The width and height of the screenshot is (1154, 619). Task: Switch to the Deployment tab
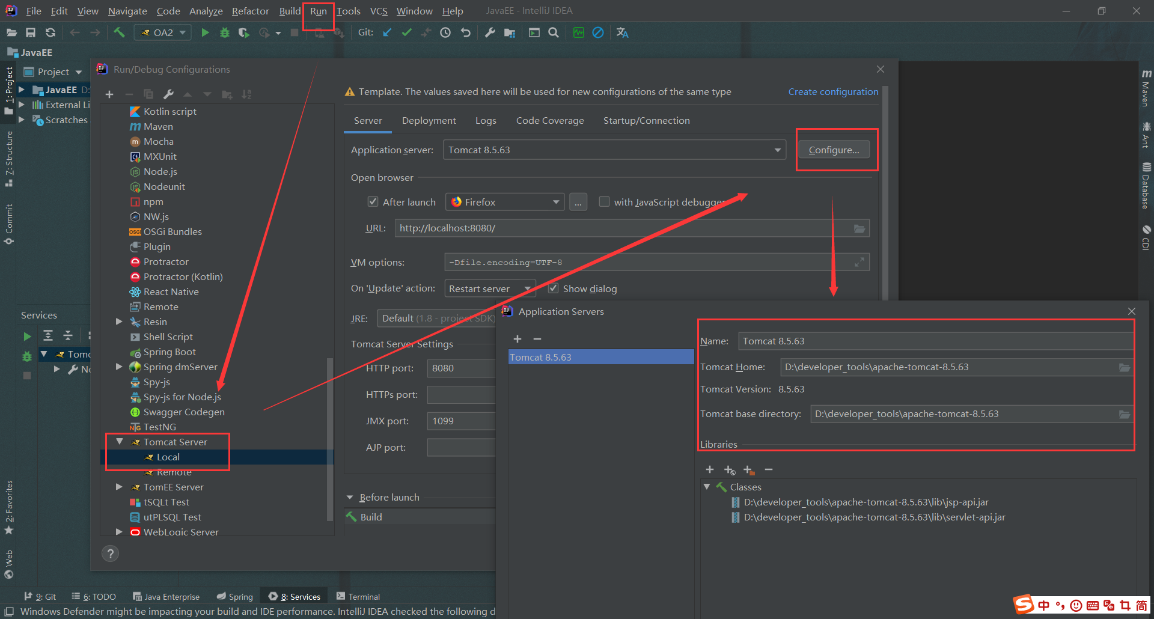pyautogui.click(x=429, y=121)
